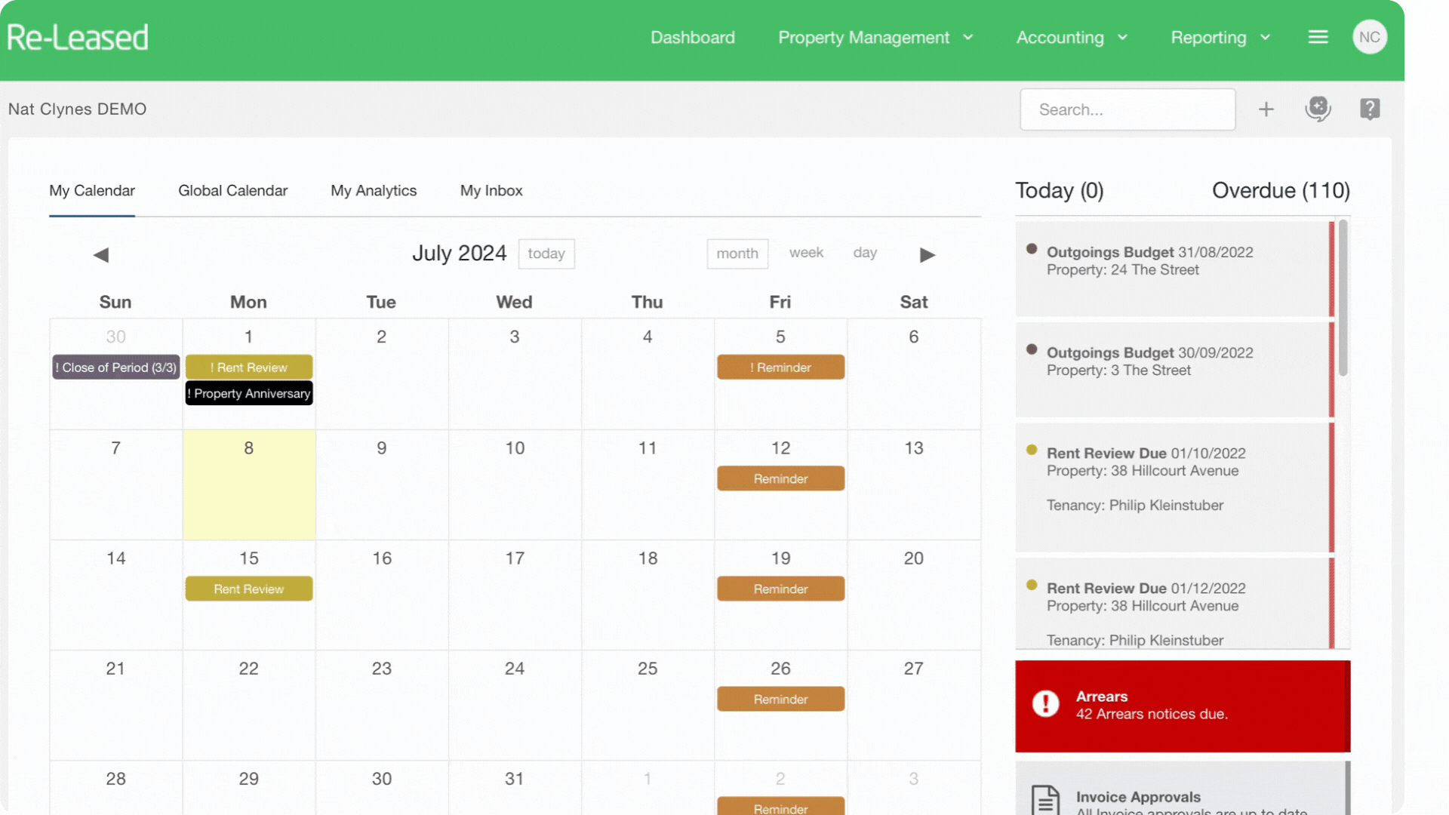Open the Reporting dropdown
The image size is (1449, 815).
click(1220, 38)
